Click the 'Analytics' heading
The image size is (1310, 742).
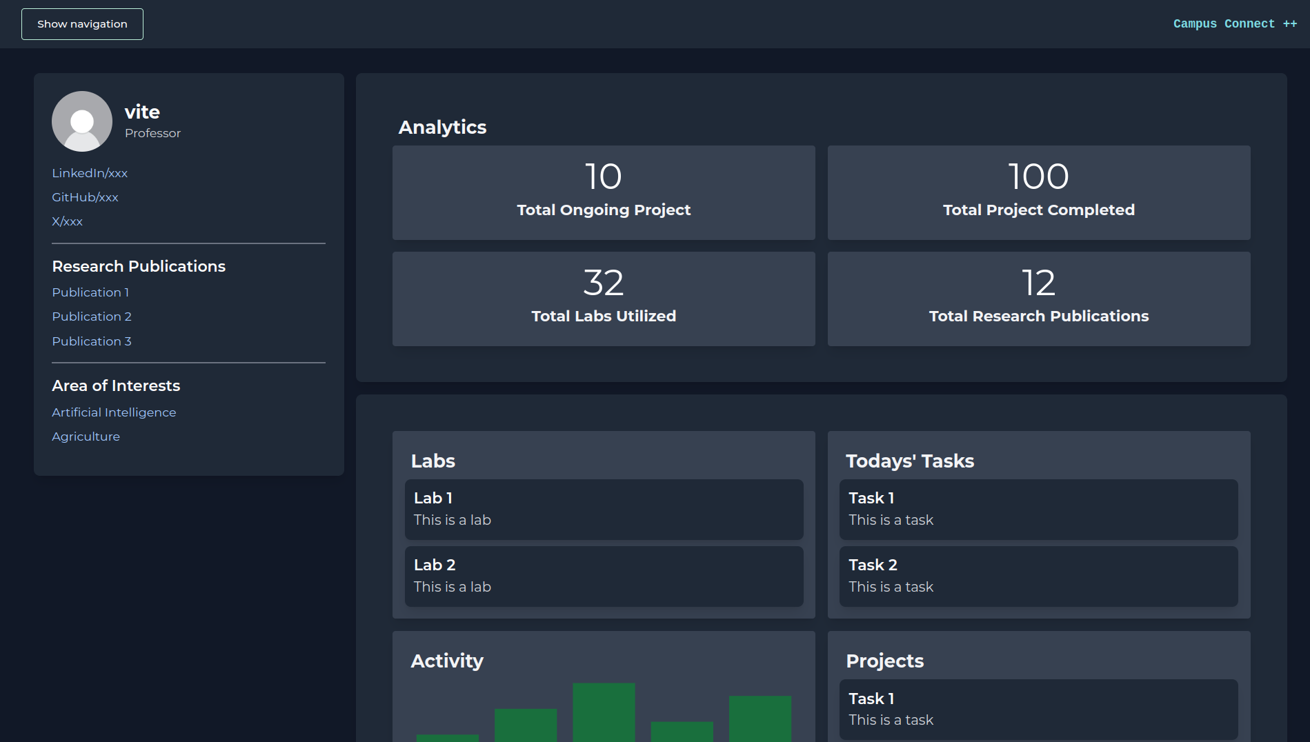(442, 127)
